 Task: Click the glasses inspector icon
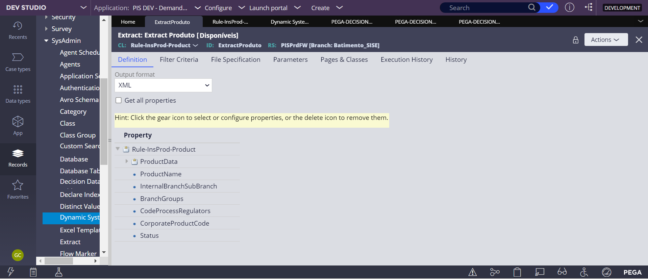click(x=562, y=272)
